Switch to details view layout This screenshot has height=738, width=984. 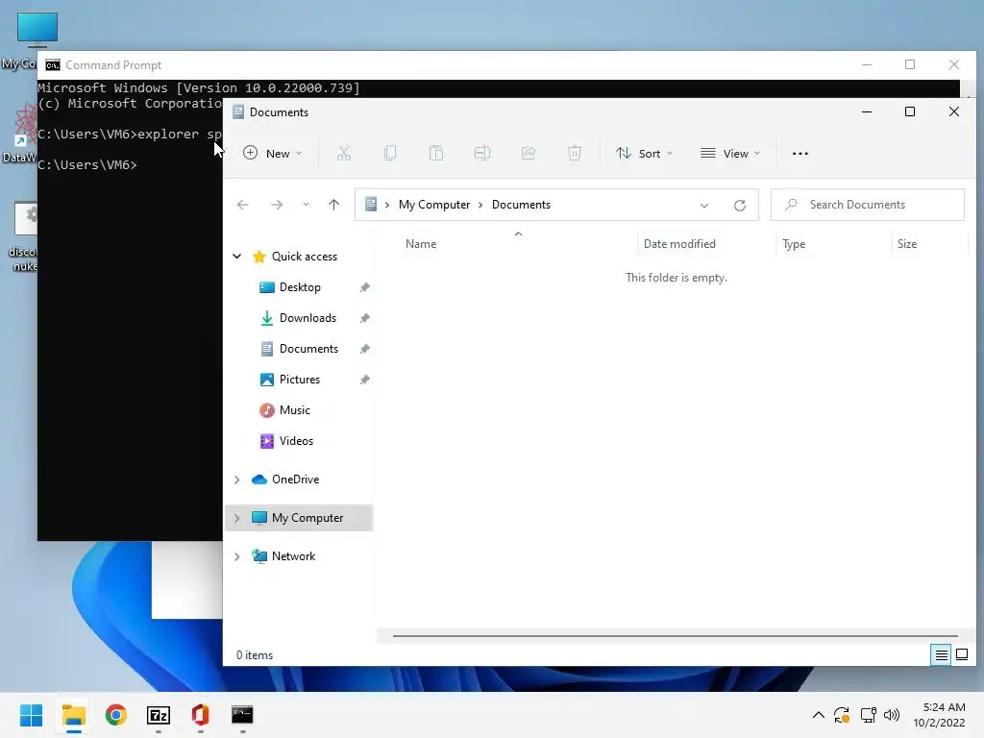point(941,655)
